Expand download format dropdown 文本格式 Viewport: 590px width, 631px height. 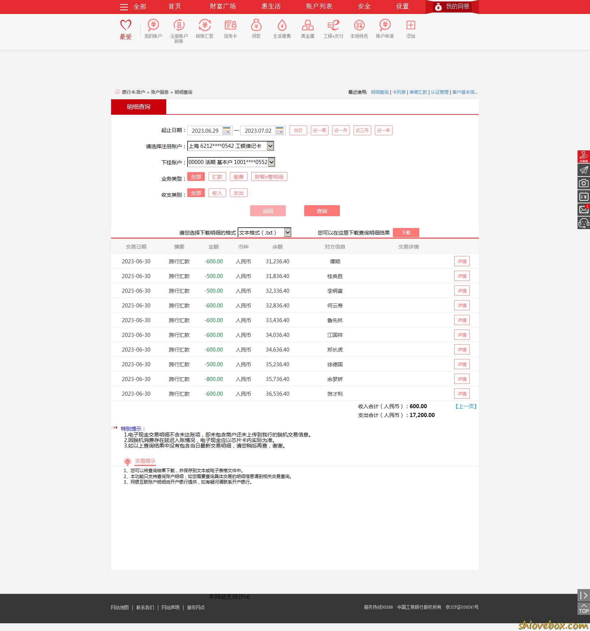[x=264, y=232]
